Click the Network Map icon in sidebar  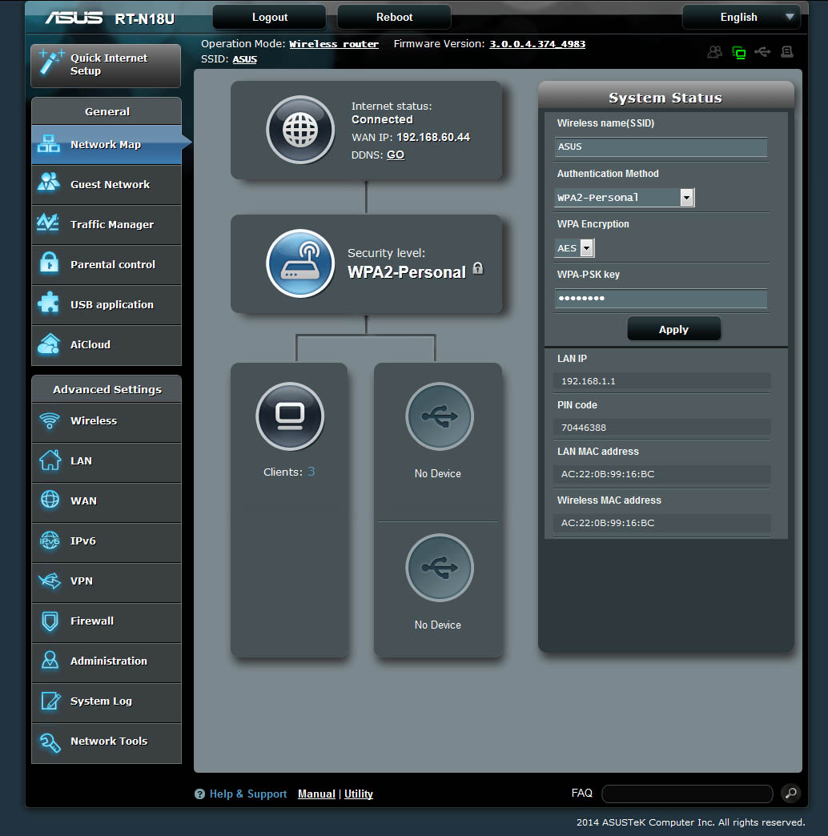click(x=49, y=143)
